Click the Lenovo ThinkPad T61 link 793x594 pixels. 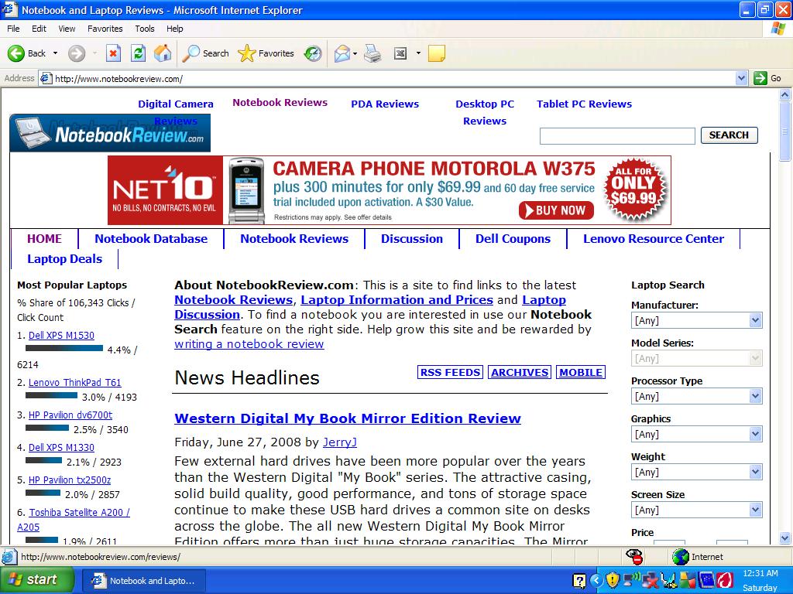(x=75, y=382)
